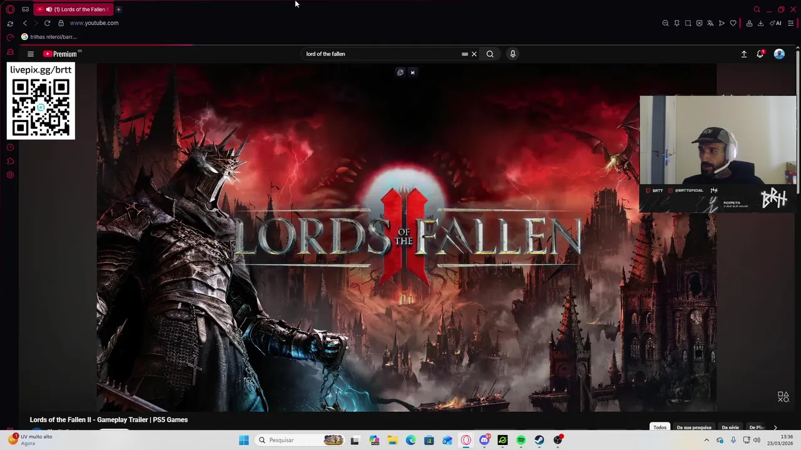
Task: Go to YouTube Premium home logo
Action: [60, 54]
